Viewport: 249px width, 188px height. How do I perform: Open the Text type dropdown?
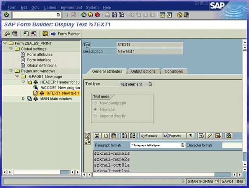tap(150, 84)
